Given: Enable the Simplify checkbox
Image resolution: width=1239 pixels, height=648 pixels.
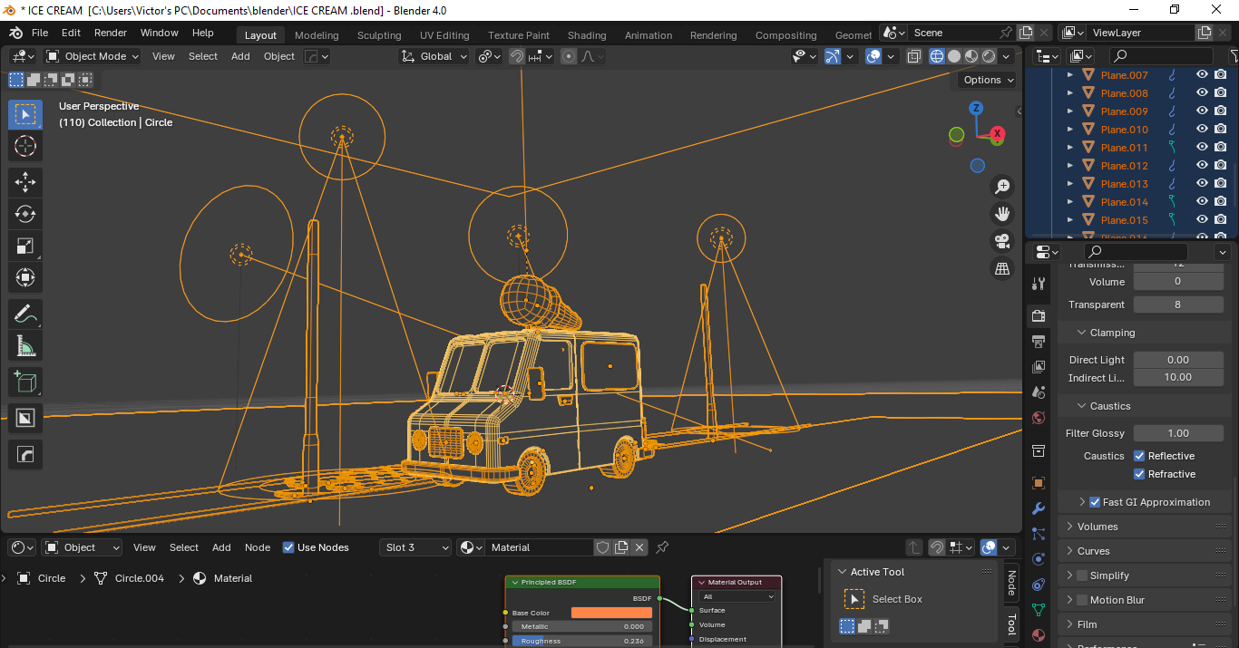Looking at the screenshot, I should click(x=1082, y=575).
